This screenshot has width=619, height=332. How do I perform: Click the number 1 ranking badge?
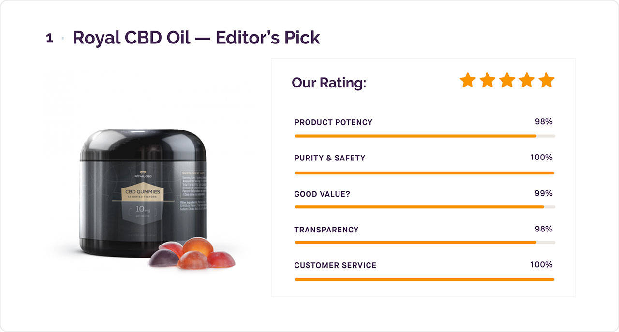tap(49, 38)
